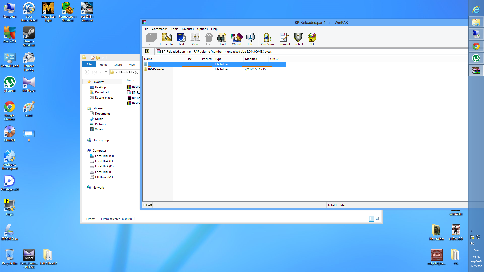Click the VirusScan toolbar icon
The width and height of the screenshot is (484, 272).
click(267, 39)
